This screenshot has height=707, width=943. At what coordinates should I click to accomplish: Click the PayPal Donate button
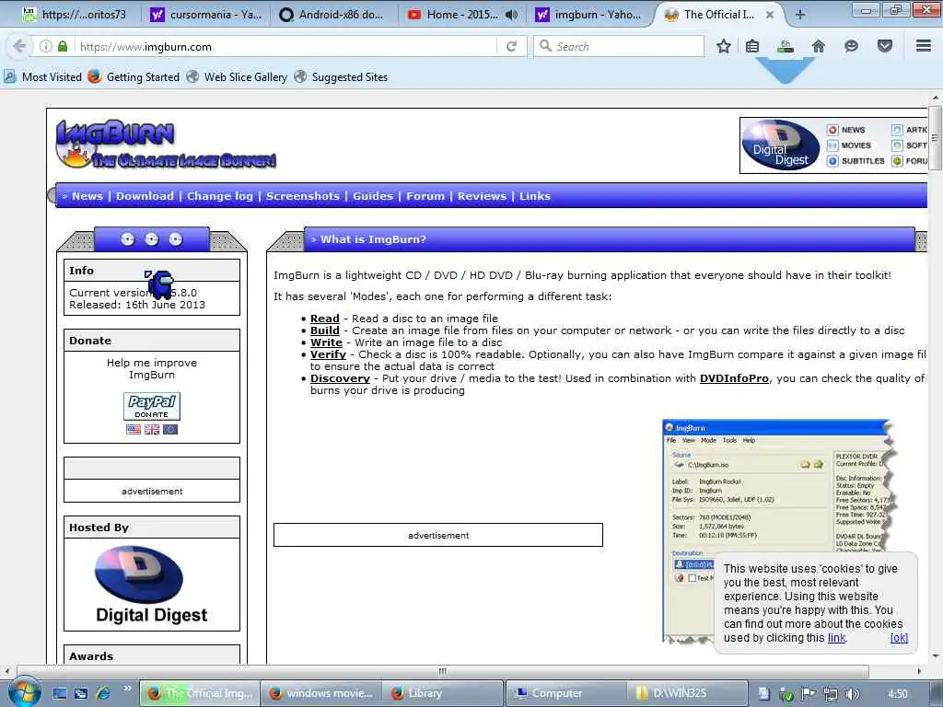click(152, 406)
